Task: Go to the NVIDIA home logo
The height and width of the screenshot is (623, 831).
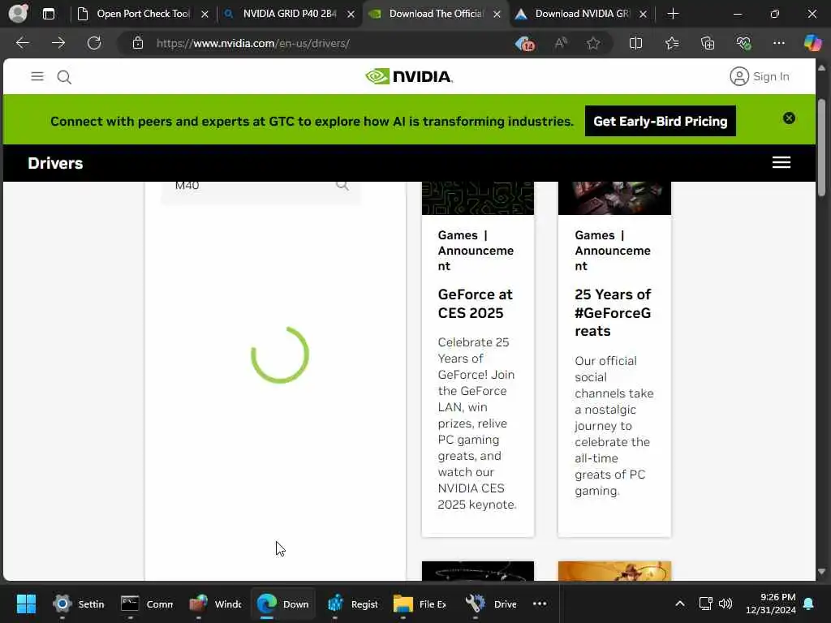Action: [x=409, y=76]
